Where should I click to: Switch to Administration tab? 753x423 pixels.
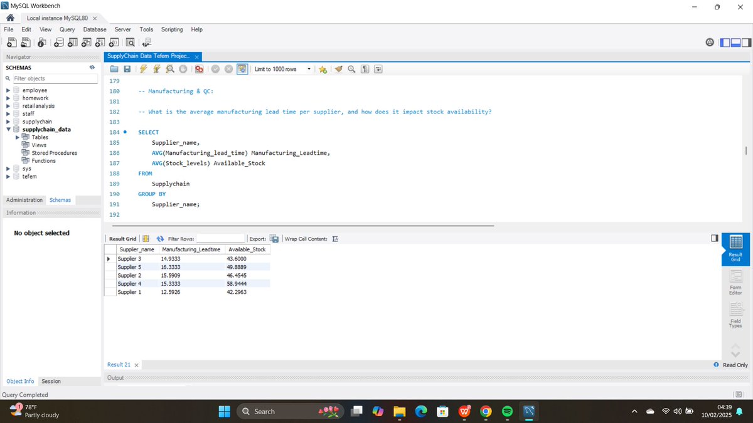(x=24, y=200)
